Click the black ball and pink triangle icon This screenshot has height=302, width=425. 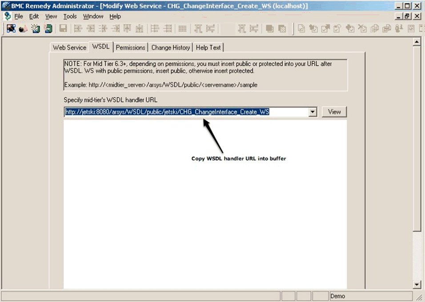tap(23, 28)
